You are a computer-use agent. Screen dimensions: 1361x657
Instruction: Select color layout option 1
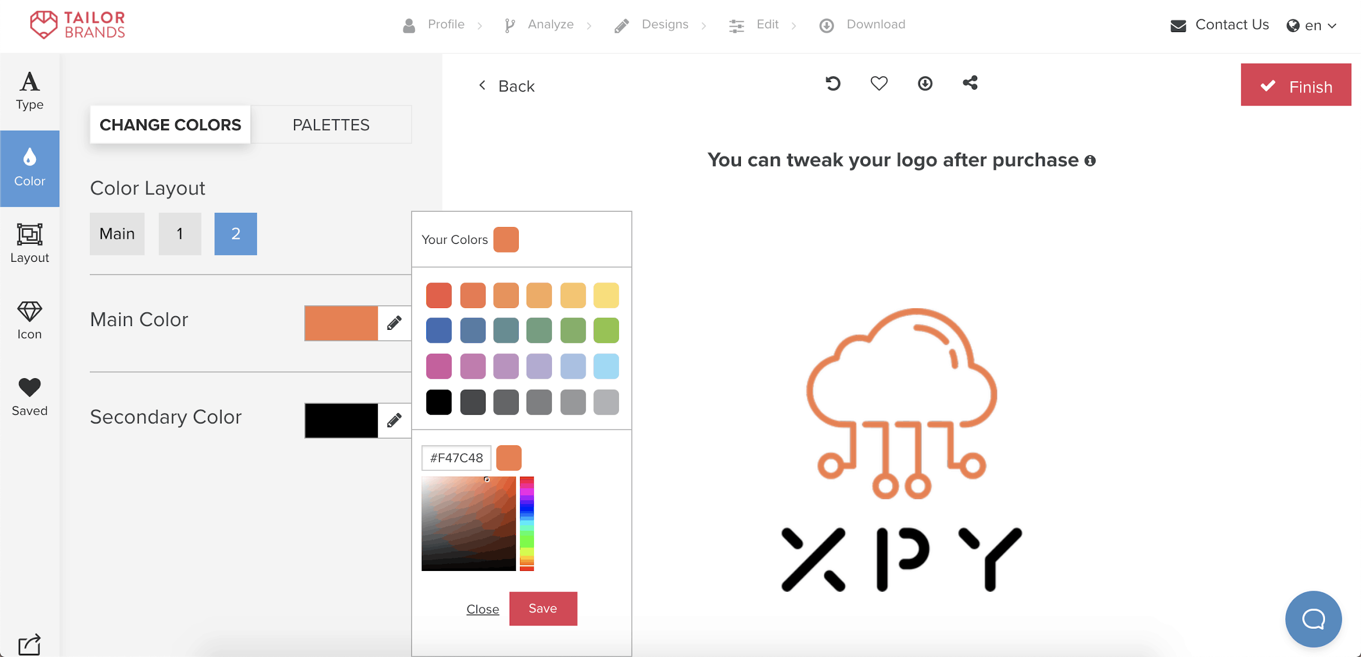(x=180, y=234)
